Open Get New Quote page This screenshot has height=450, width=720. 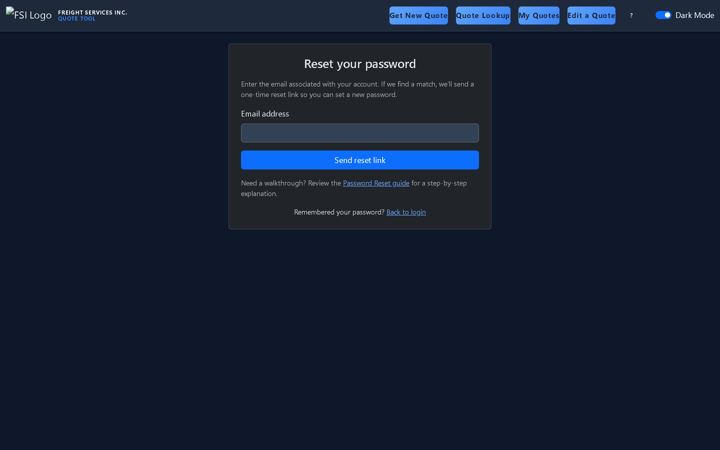point(418,15)
